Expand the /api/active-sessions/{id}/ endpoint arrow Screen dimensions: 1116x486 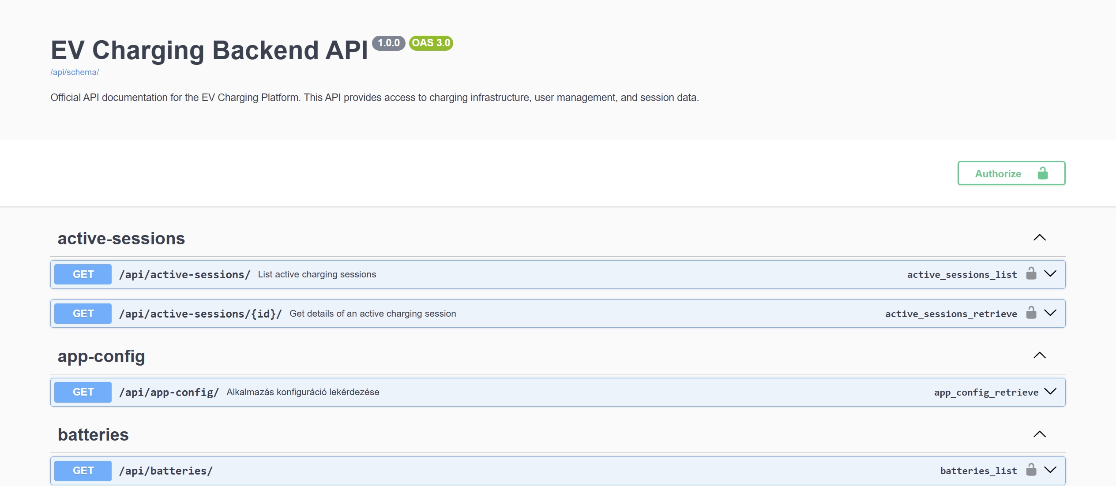pos(1050,313)
